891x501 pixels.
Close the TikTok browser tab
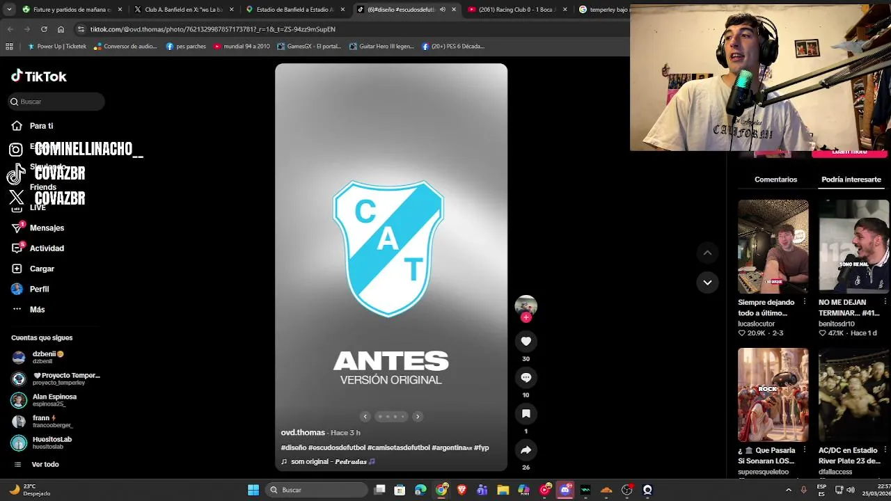(454, 10)
